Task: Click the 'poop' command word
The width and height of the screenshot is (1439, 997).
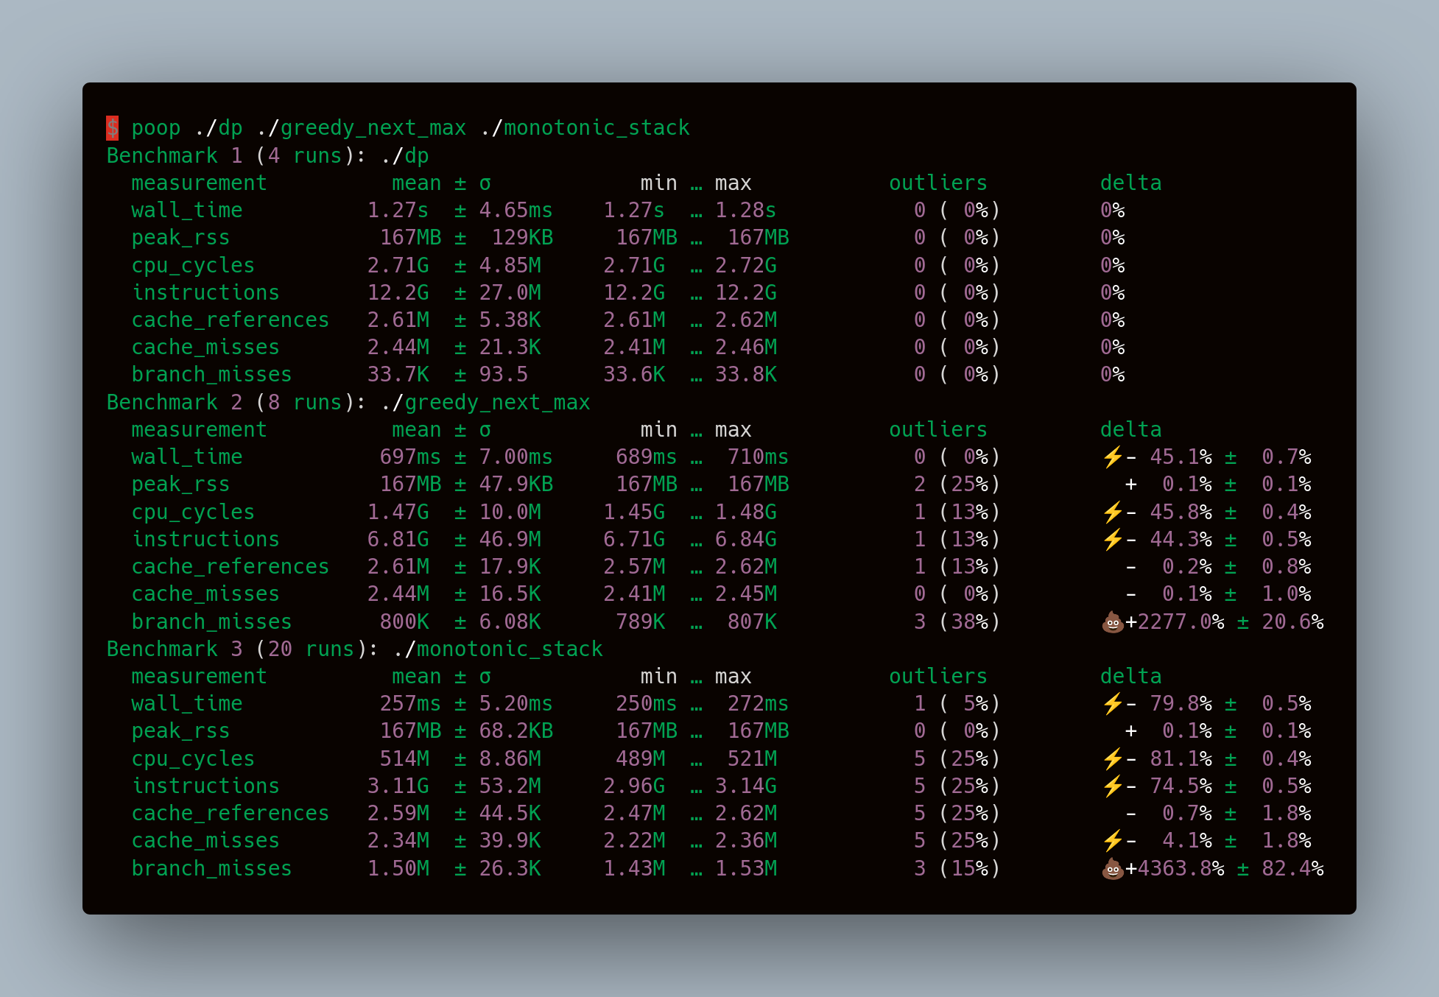Action: (x=155, y=128)
